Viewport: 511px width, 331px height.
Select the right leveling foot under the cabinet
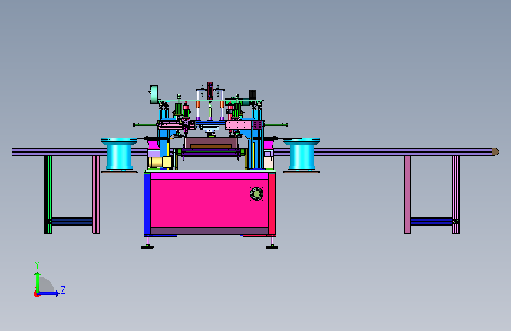[272, 244]
